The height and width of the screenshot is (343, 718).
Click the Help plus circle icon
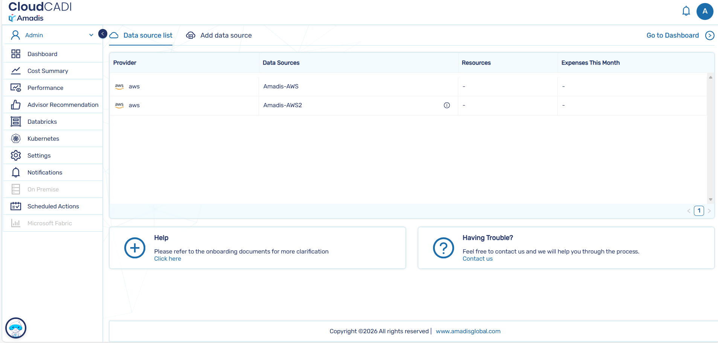tap(135, 248)
